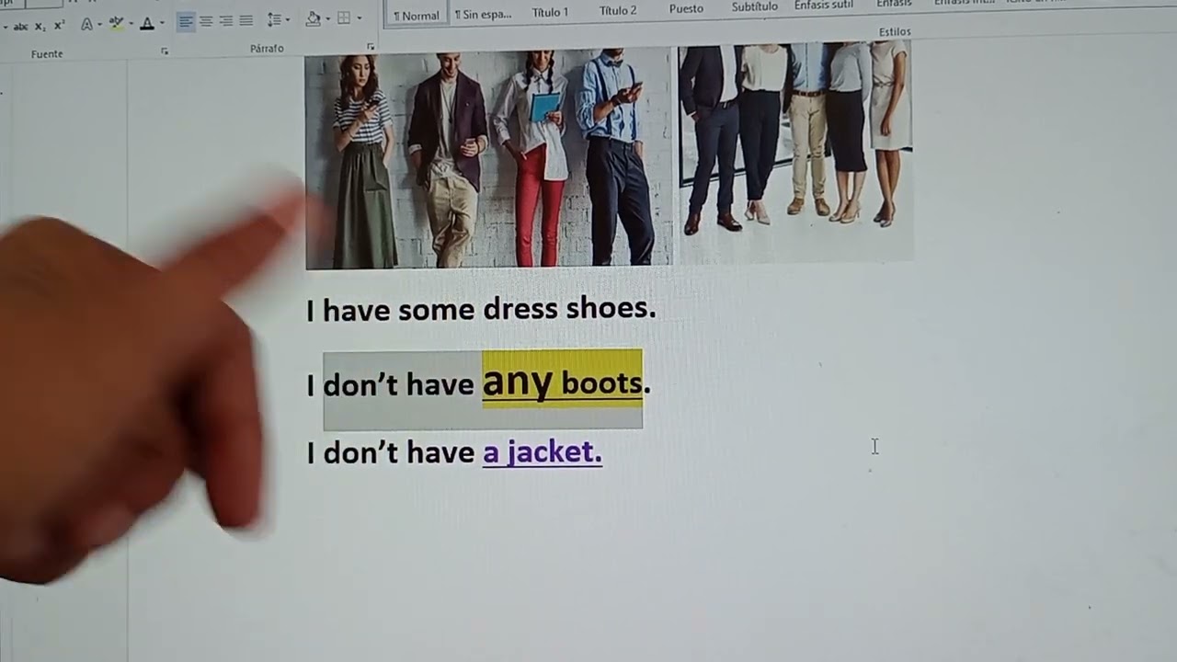Select the four people with phones image
The image size is (1177, 662).
pos(488,159)
